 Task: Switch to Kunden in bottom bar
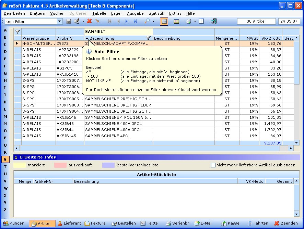coord(14,223)
